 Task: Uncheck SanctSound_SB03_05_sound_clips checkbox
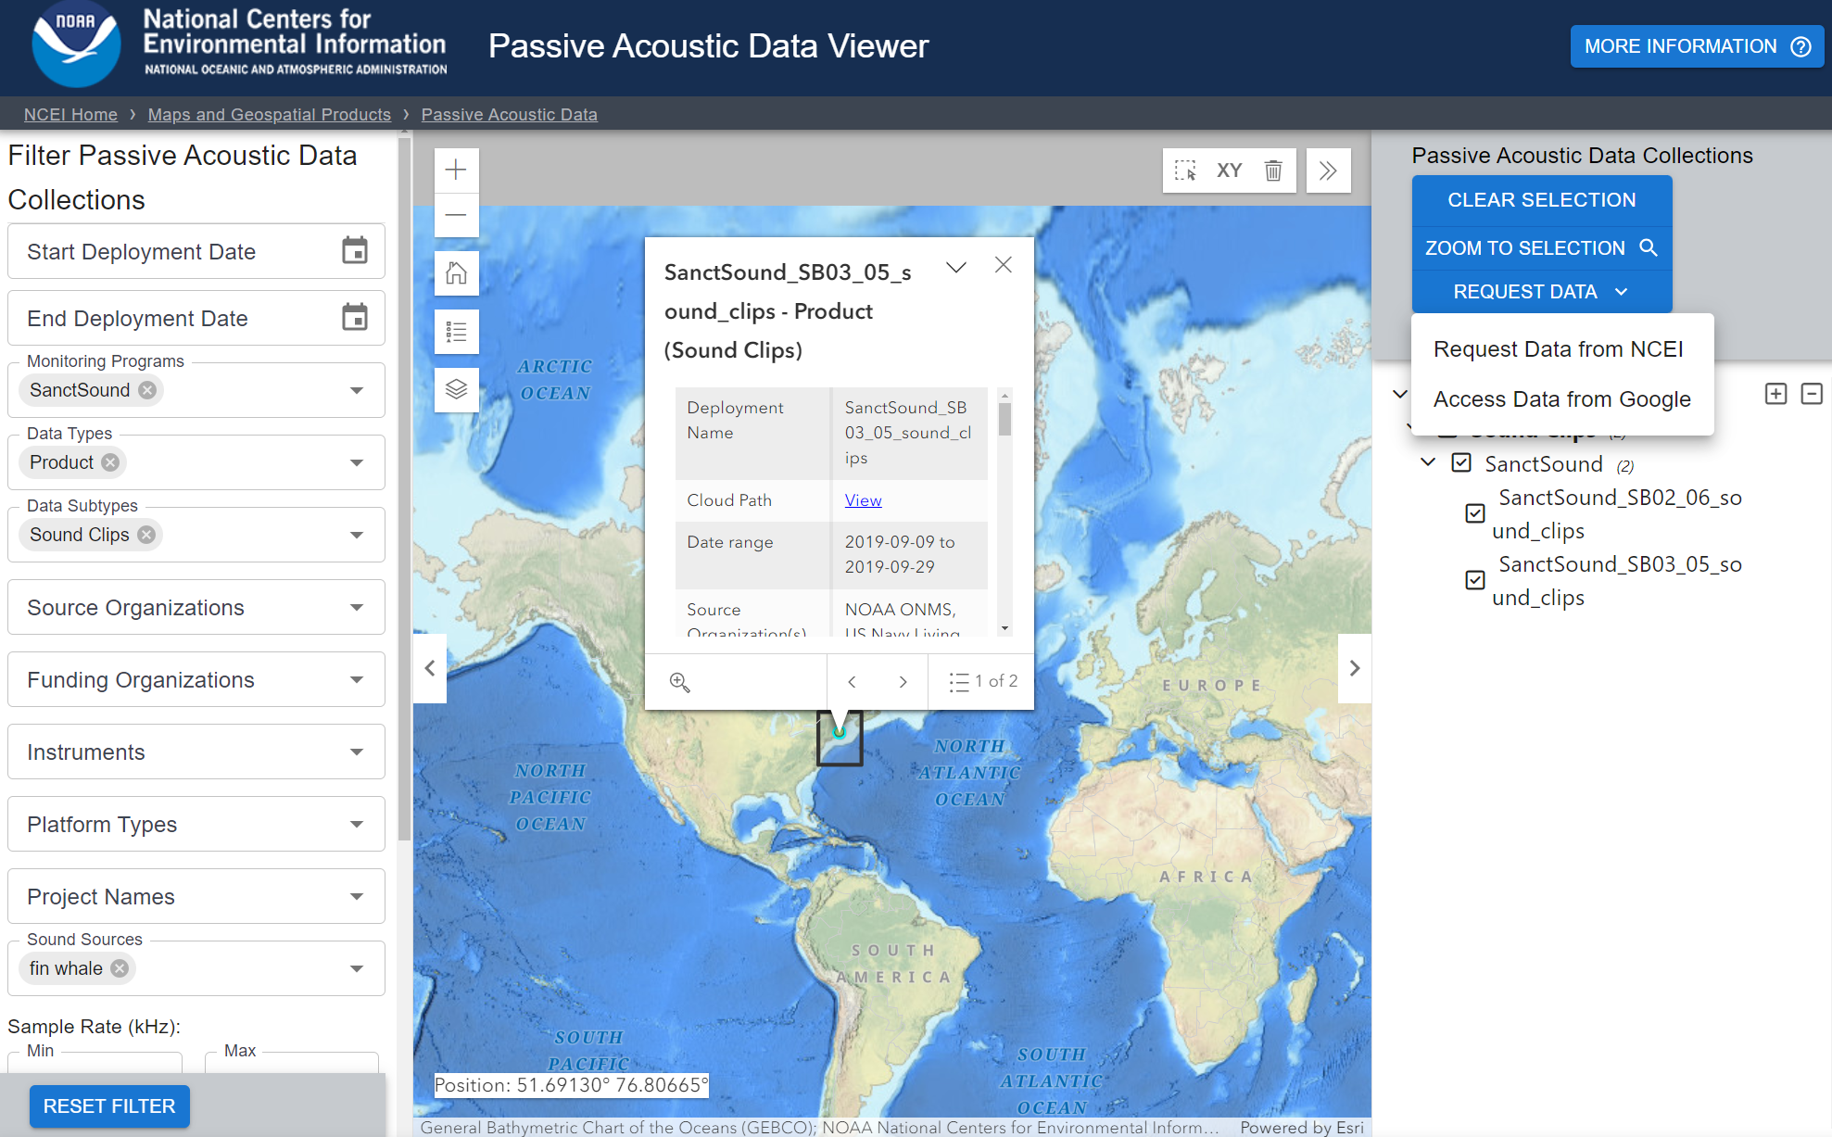(x=1475, y=580)
